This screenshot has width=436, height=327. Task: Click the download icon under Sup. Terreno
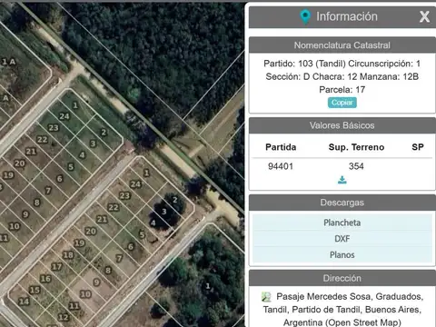pyautogui.click(x=342, y=180)
